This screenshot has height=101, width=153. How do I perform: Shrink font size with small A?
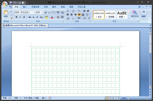(x=49, y=12)
